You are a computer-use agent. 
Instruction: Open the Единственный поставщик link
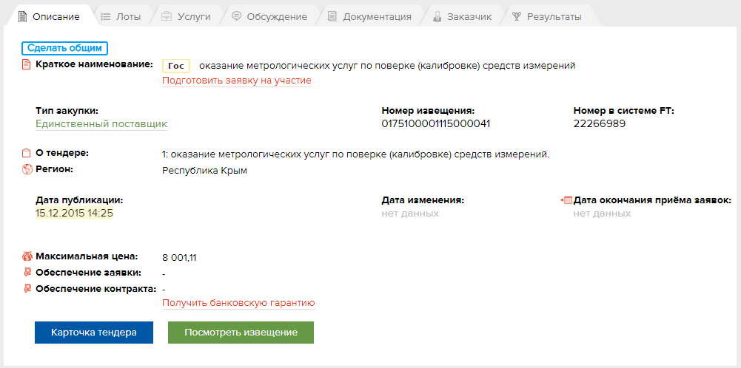point(101,124)
